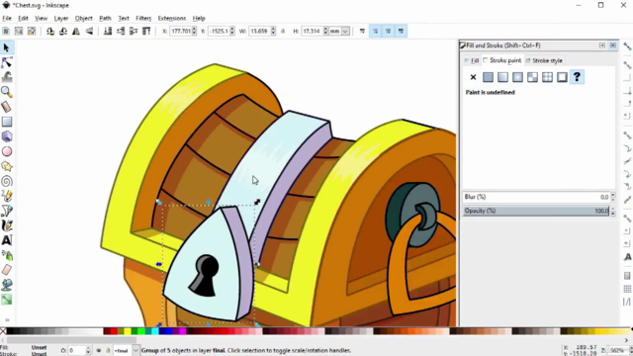Increase Y position spinner

point(232,29)
